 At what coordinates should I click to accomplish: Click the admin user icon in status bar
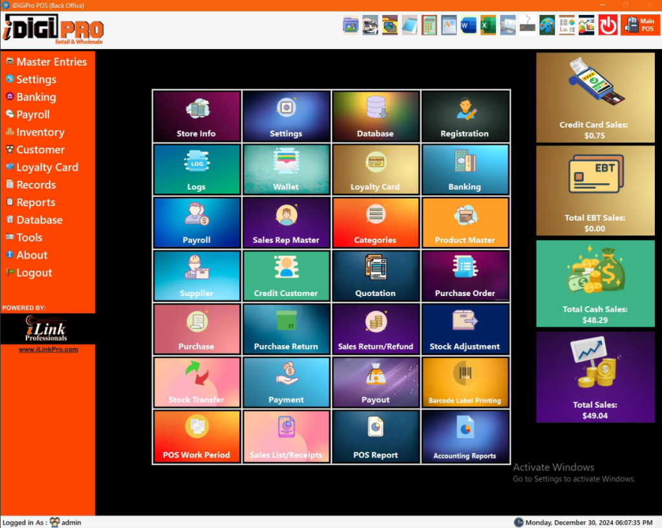pos(55,523)
